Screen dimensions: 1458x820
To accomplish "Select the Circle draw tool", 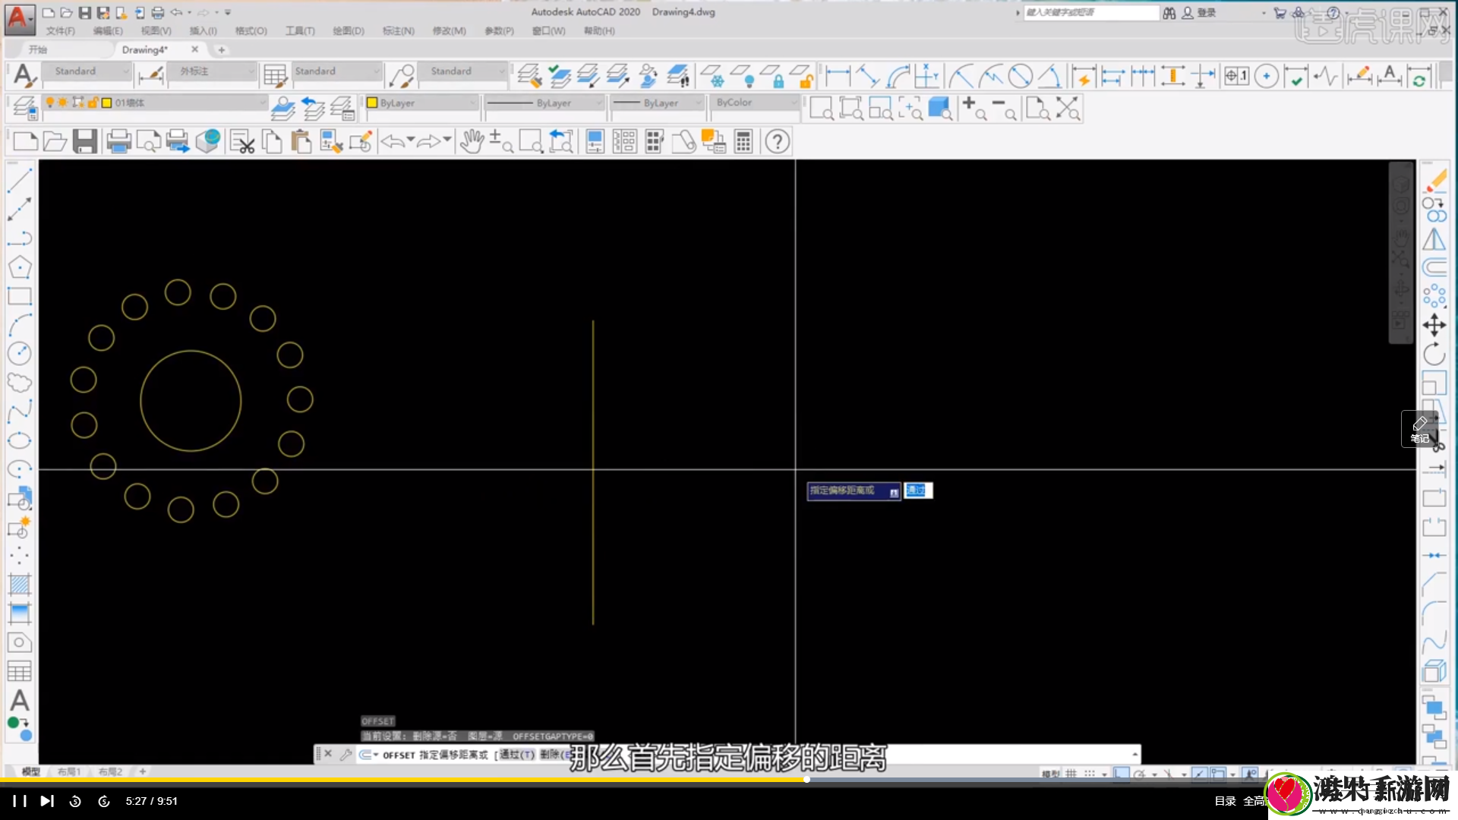I will tap(20, 353).
